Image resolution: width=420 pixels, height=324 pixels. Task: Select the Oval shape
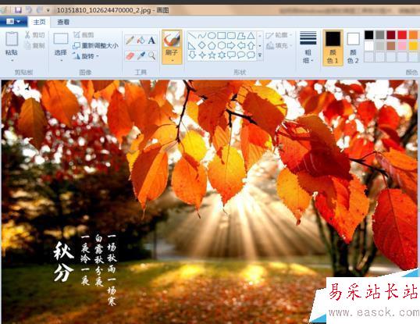(x=212, y=36)
